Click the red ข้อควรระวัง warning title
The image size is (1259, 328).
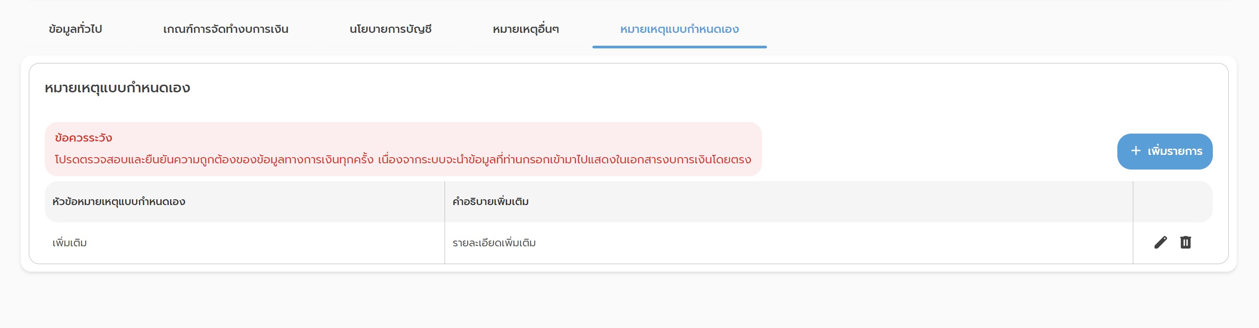83,138
